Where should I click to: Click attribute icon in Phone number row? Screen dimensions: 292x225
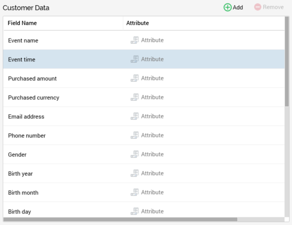[x=135, y=136]
